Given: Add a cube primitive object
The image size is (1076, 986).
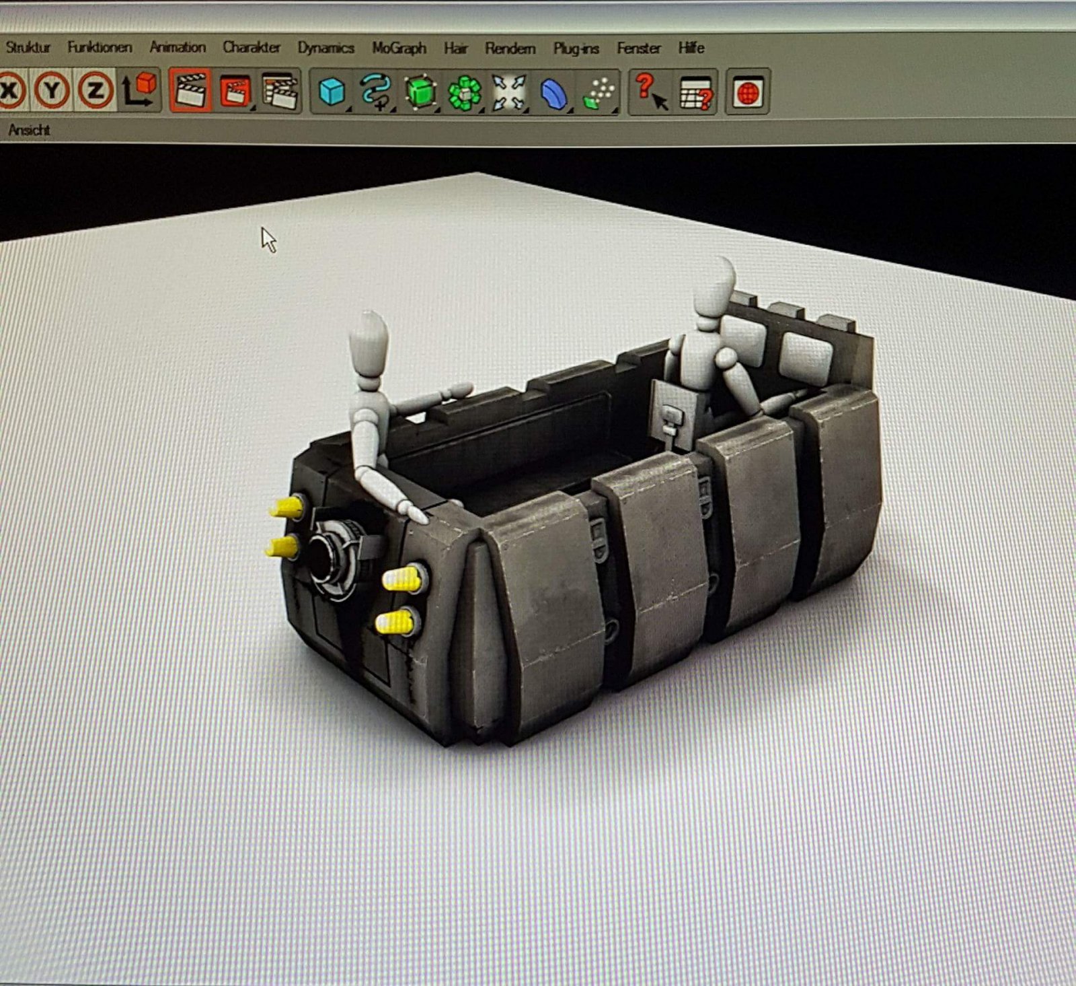Looking at the screenshot, I should 332,92.
